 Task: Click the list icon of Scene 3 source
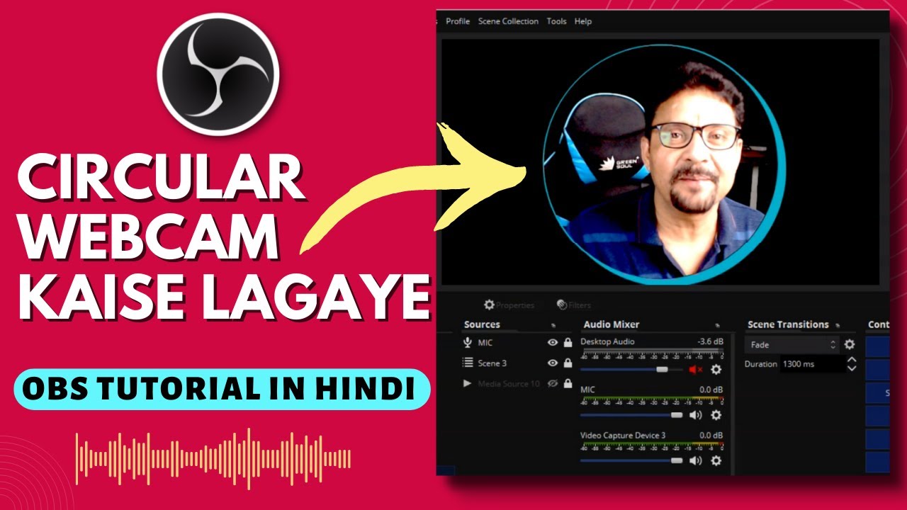pos(468,363)
